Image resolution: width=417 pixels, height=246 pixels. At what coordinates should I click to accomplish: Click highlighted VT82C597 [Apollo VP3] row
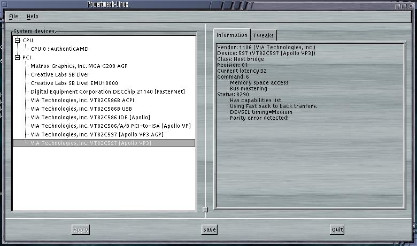point(104,143)
